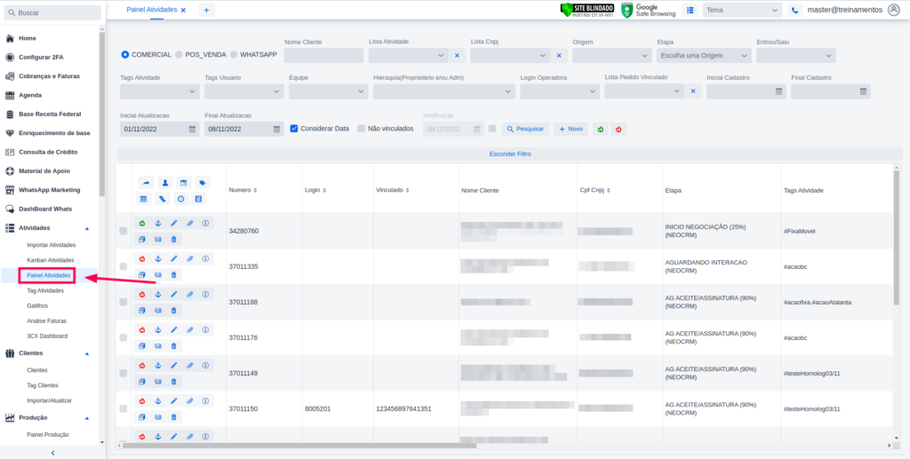Click the paperclip attachment icon for activity 37011176
The width and height of the screenshot is (910, 459).
[x=189, y=329]
